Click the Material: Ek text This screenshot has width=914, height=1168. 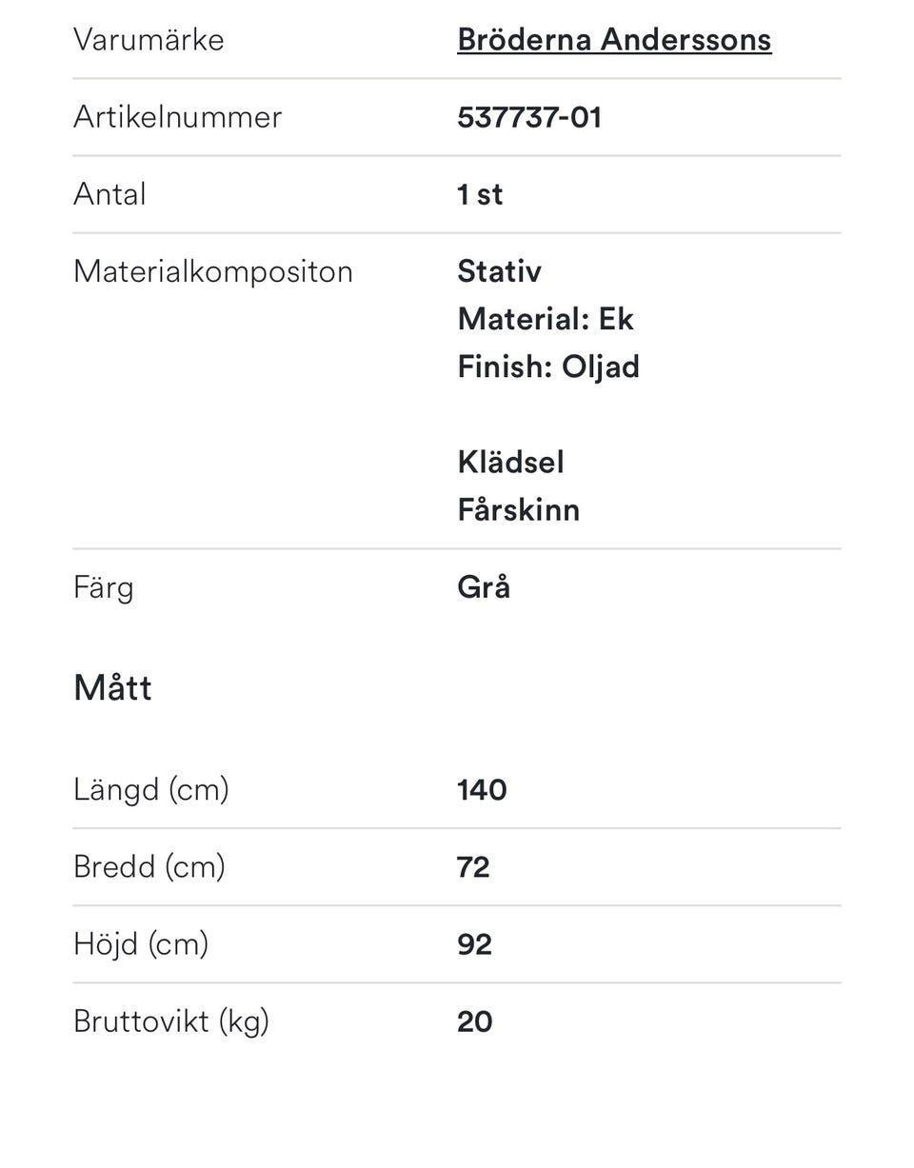[x=546, y=319]
